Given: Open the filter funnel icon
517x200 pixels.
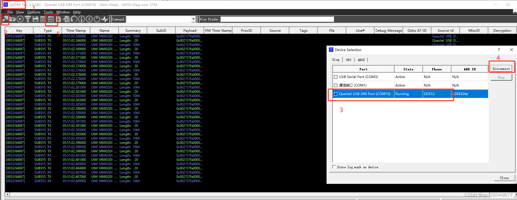Looking at the screenshot, I should click(28, 19).
